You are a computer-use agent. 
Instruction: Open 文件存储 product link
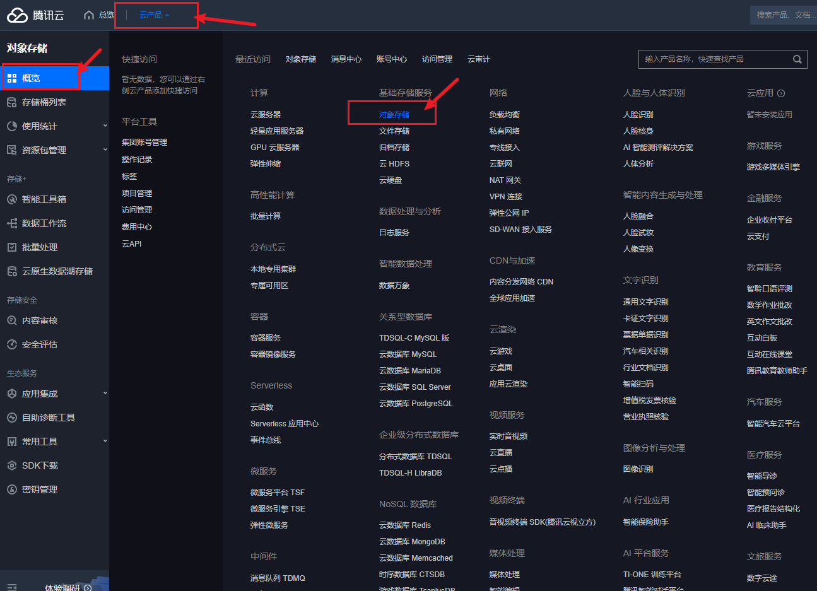[x=394, y=131]
